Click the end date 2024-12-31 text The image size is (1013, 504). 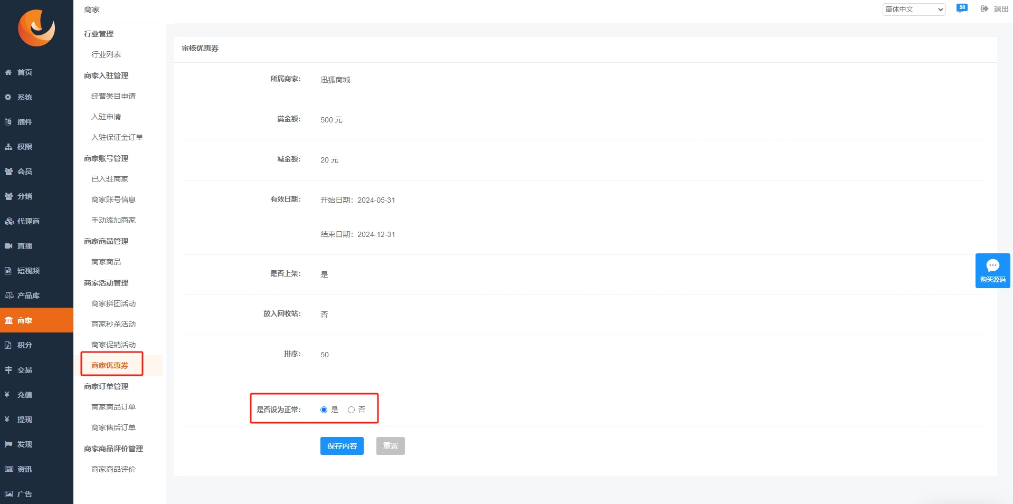(x=376, y=234)
